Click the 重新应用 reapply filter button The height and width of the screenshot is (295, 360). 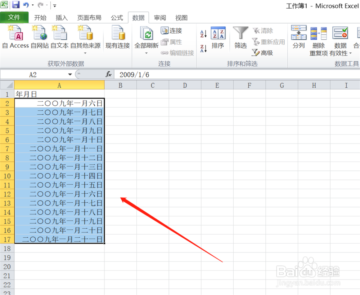tap(269, 42)
